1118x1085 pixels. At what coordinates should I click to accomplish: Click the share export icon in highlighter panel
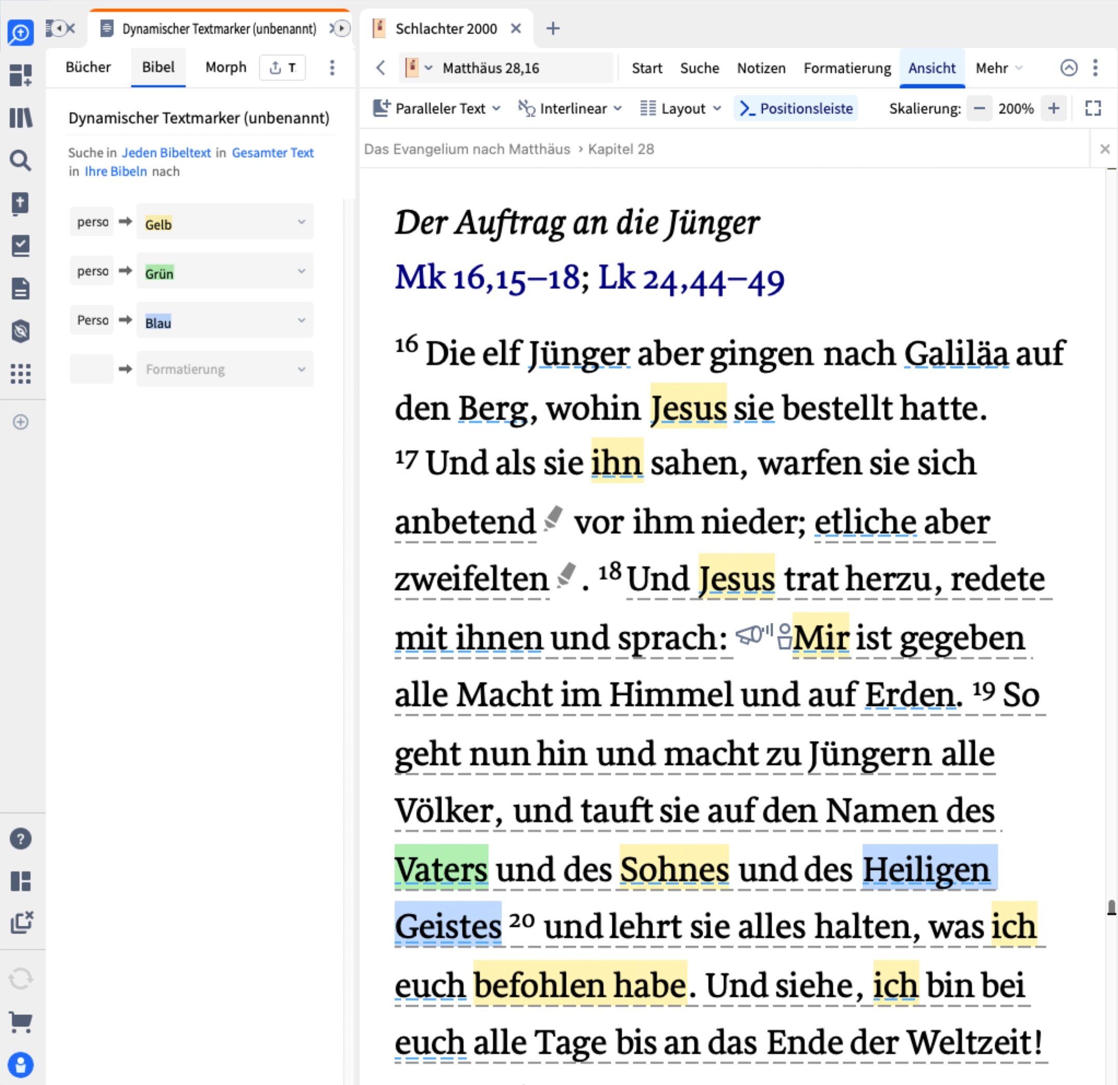click(x=282, y=67)
